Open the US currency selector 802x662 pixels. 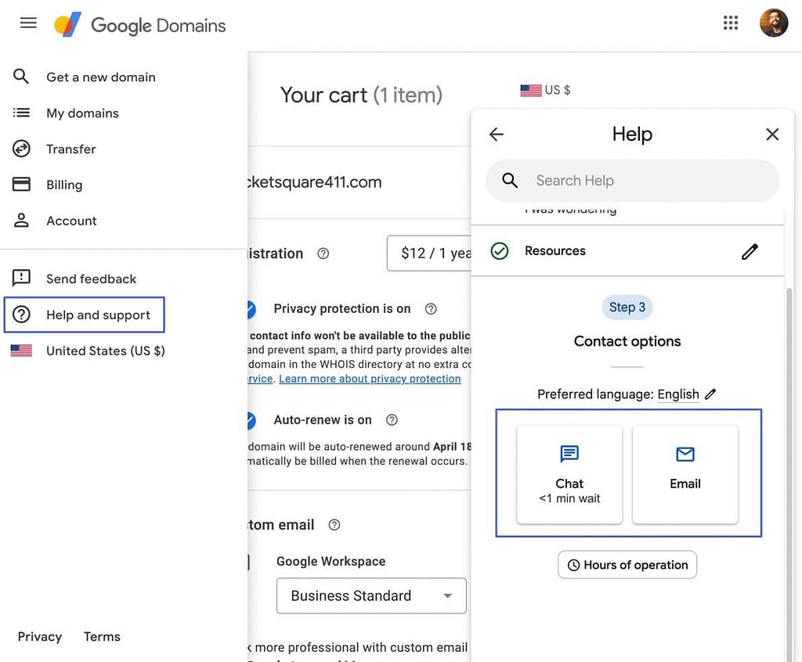(546, 89)
